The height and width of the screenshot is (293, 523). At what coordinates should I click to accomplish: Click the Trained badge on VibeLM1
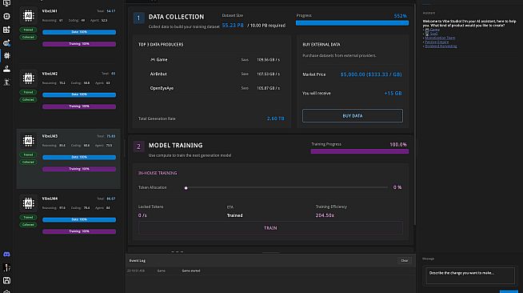[x=28, y=30]
